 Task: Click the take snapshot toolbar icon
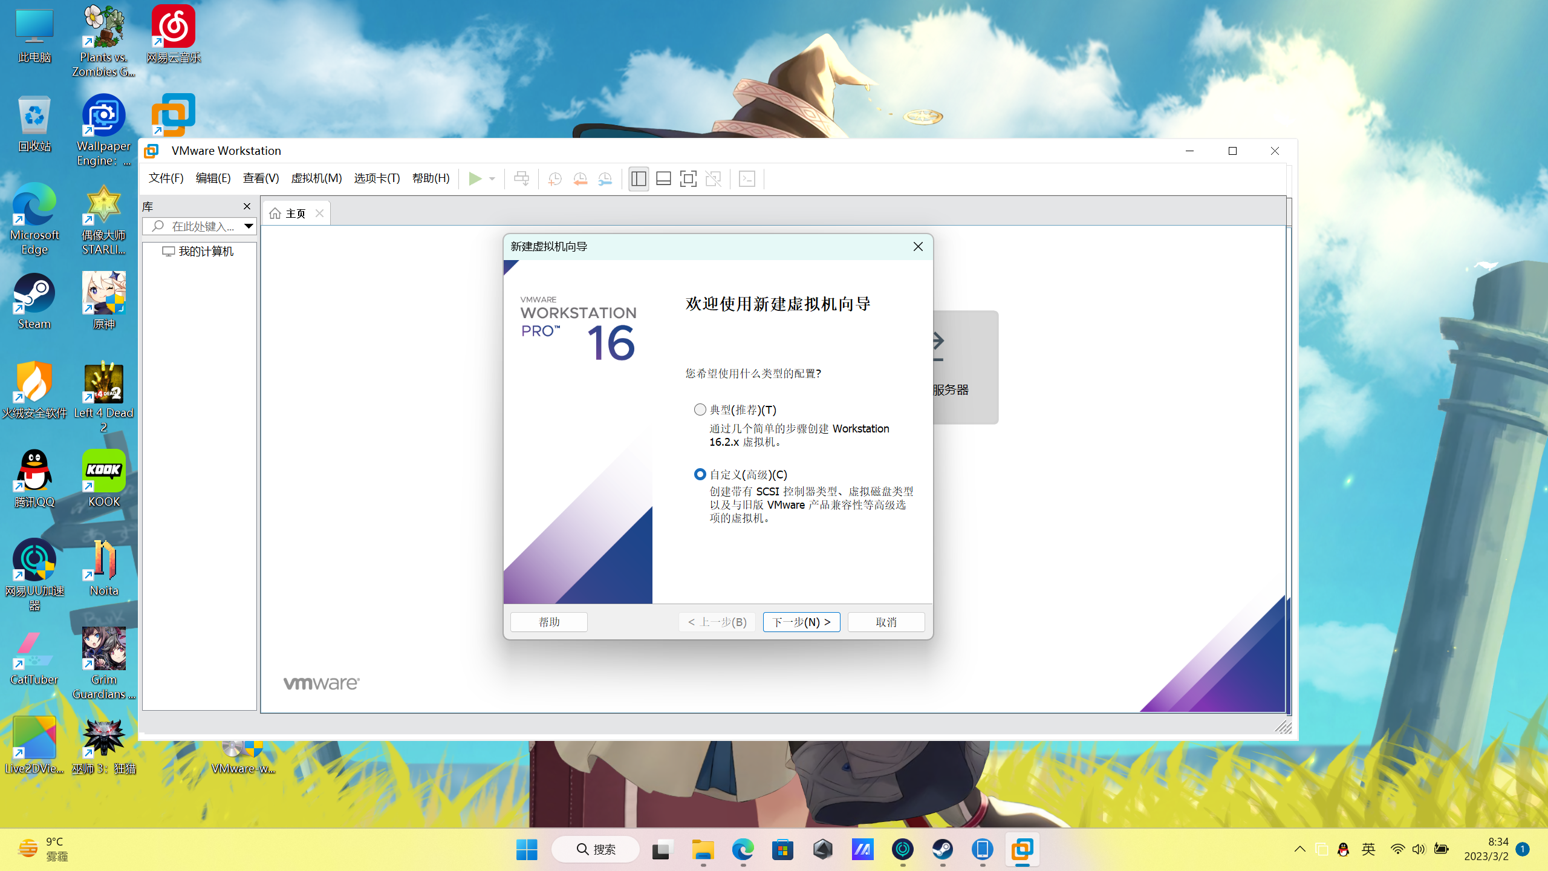[x=554, y=178]
